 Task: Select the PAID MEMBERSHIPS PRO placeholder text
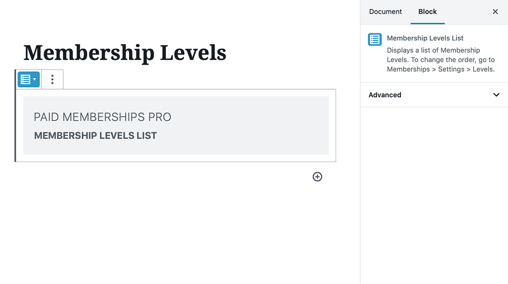click(102, 117)
